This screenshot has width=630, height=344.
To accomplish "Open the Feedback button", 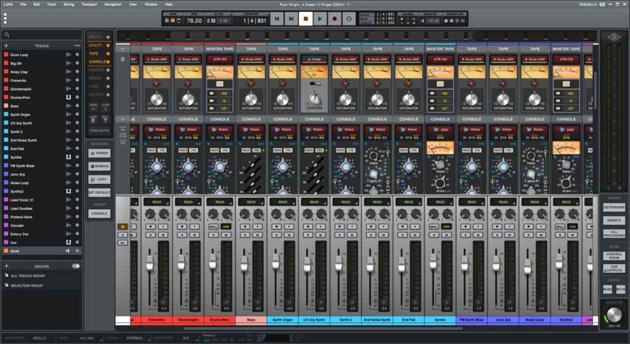I will pyautogui.click(x=592, y=4).
